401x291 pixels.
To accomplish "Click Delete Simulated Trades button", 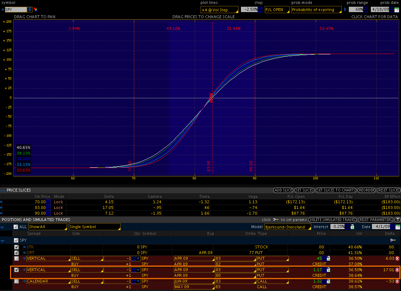I will 332,220.
